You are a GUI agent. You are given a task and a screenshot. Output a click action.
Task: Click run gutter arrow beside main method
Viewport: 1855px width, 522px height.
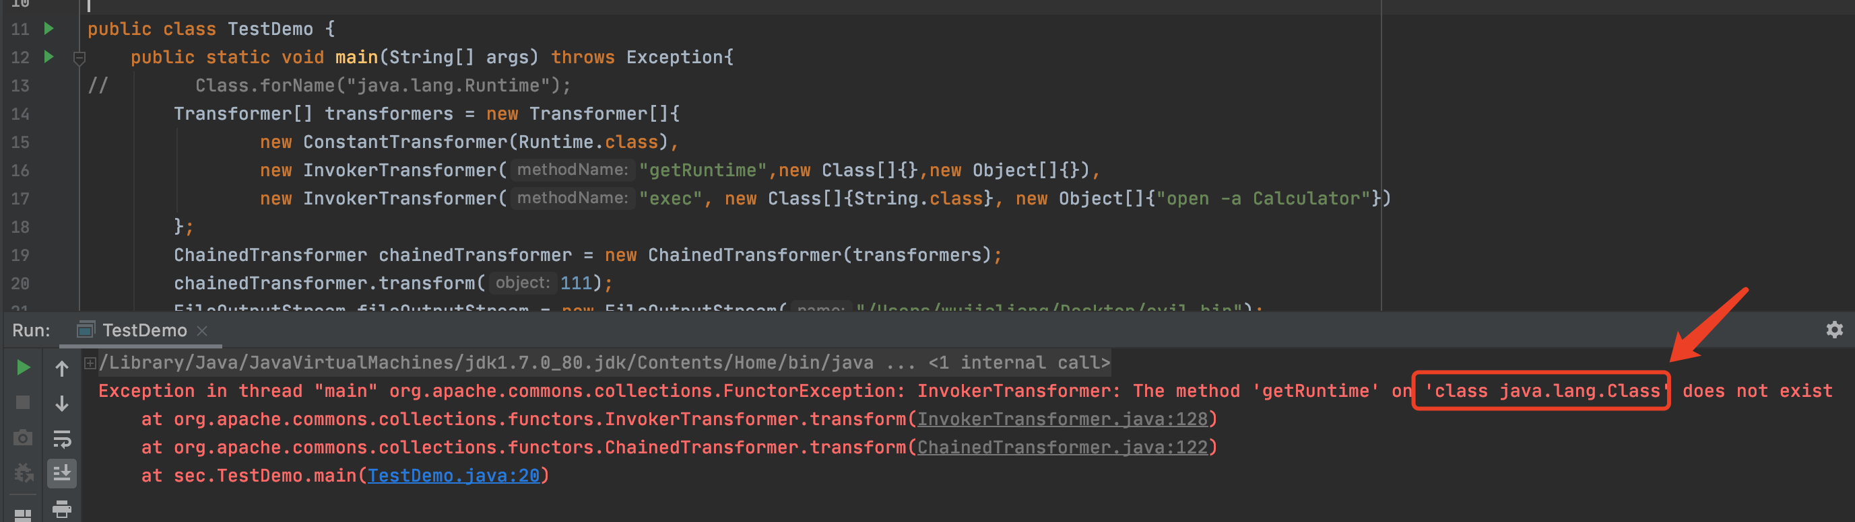[49, 57]
